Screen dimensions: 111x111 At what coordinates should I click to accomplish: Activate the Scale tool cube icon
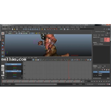click(x=3, y=49)
